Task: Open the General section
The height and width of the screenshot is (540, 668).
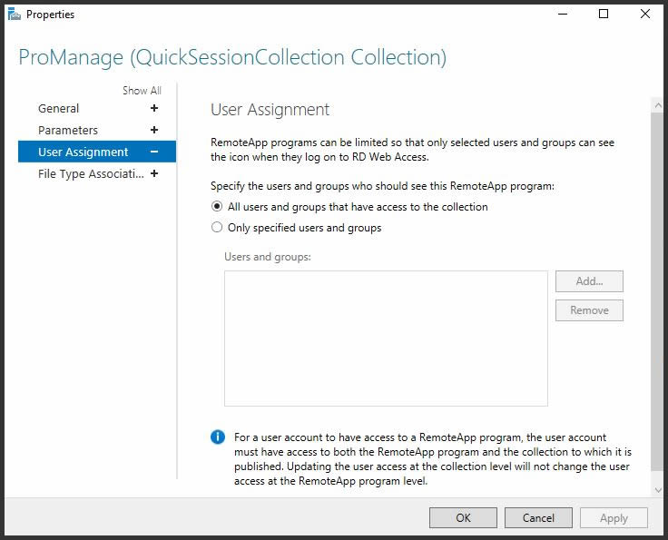Action: tap(58, 109)
